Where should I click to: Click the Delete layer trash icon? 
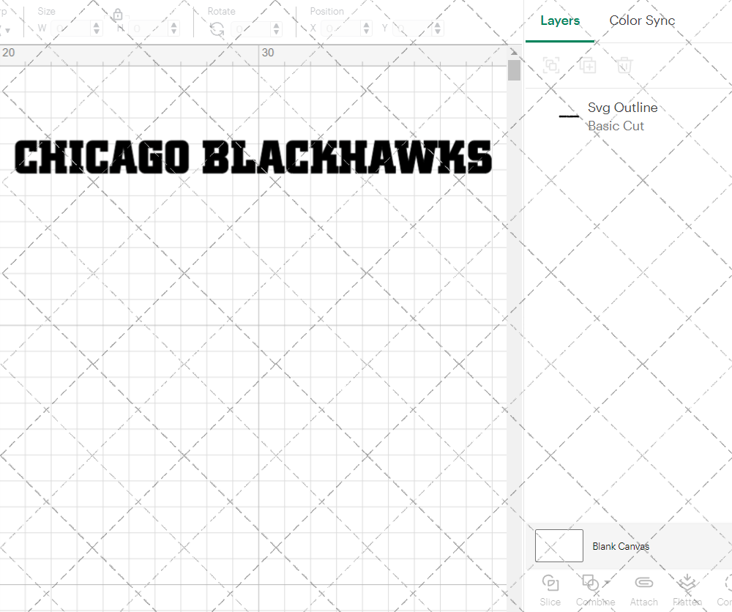(624, 65)
